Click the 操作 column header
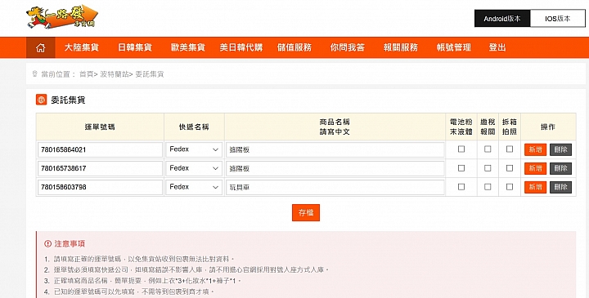Screen dimensions: 589x298 pyautogui.click(x=548, y=127)
